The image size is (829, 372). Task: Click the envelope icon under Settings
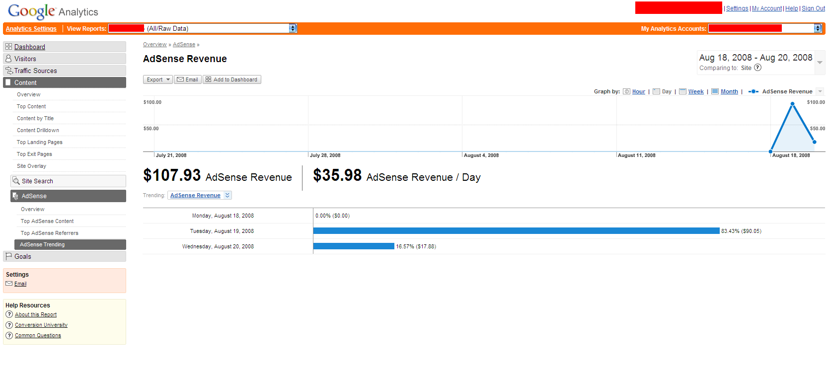[9, 284]
